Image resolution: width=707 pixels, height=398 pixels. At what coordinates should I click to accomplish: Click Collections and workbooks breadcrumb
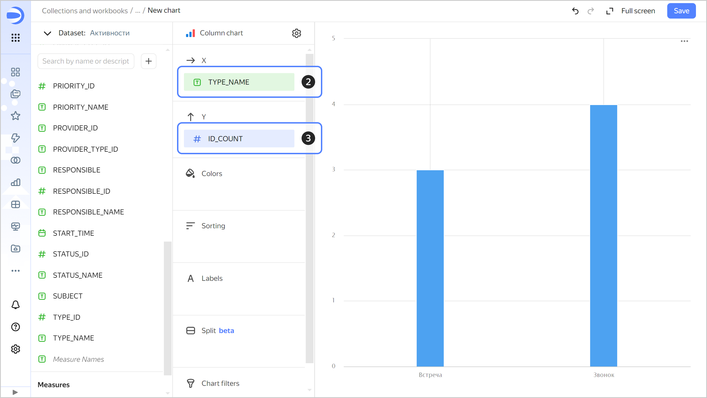coord(85,11)
